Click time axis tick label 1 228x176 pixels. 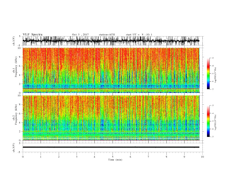[41, 157]
